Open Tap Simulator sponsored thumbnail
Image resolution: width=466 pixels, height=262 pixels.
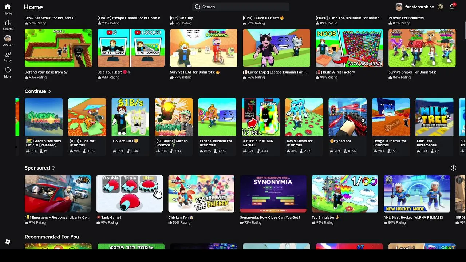click(x=345, y=194)
